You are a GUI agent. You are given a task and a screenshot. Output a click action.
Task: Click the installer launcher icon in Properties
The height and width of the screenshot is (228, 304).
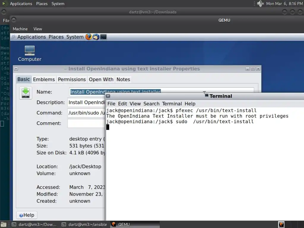point(26,93)
